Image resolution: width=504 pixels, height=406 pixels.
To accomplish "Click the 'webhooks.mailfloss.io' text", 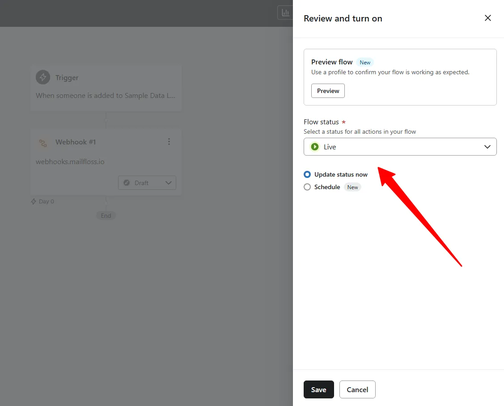I will 70,162.
